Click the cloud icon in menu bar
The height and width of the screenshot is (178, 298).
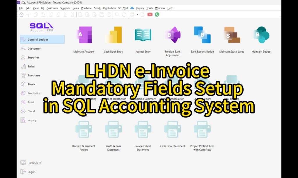[132, 8]
